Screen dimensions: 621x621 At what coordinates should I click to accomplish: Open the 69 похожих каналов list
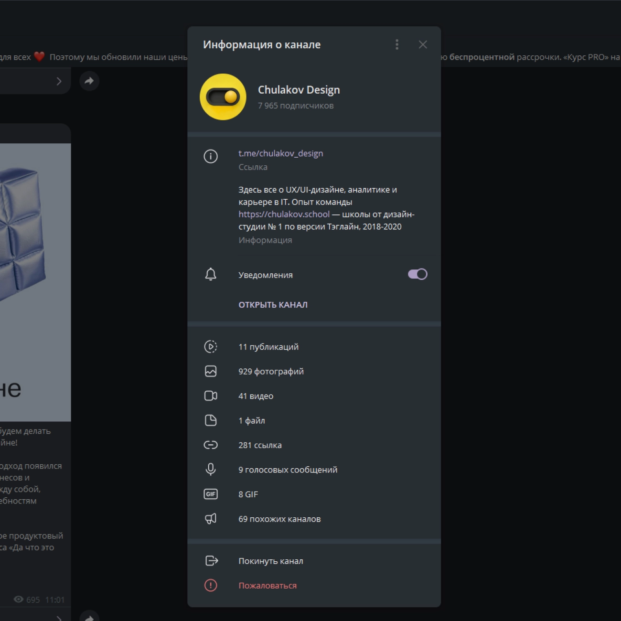tap(314, 519)
